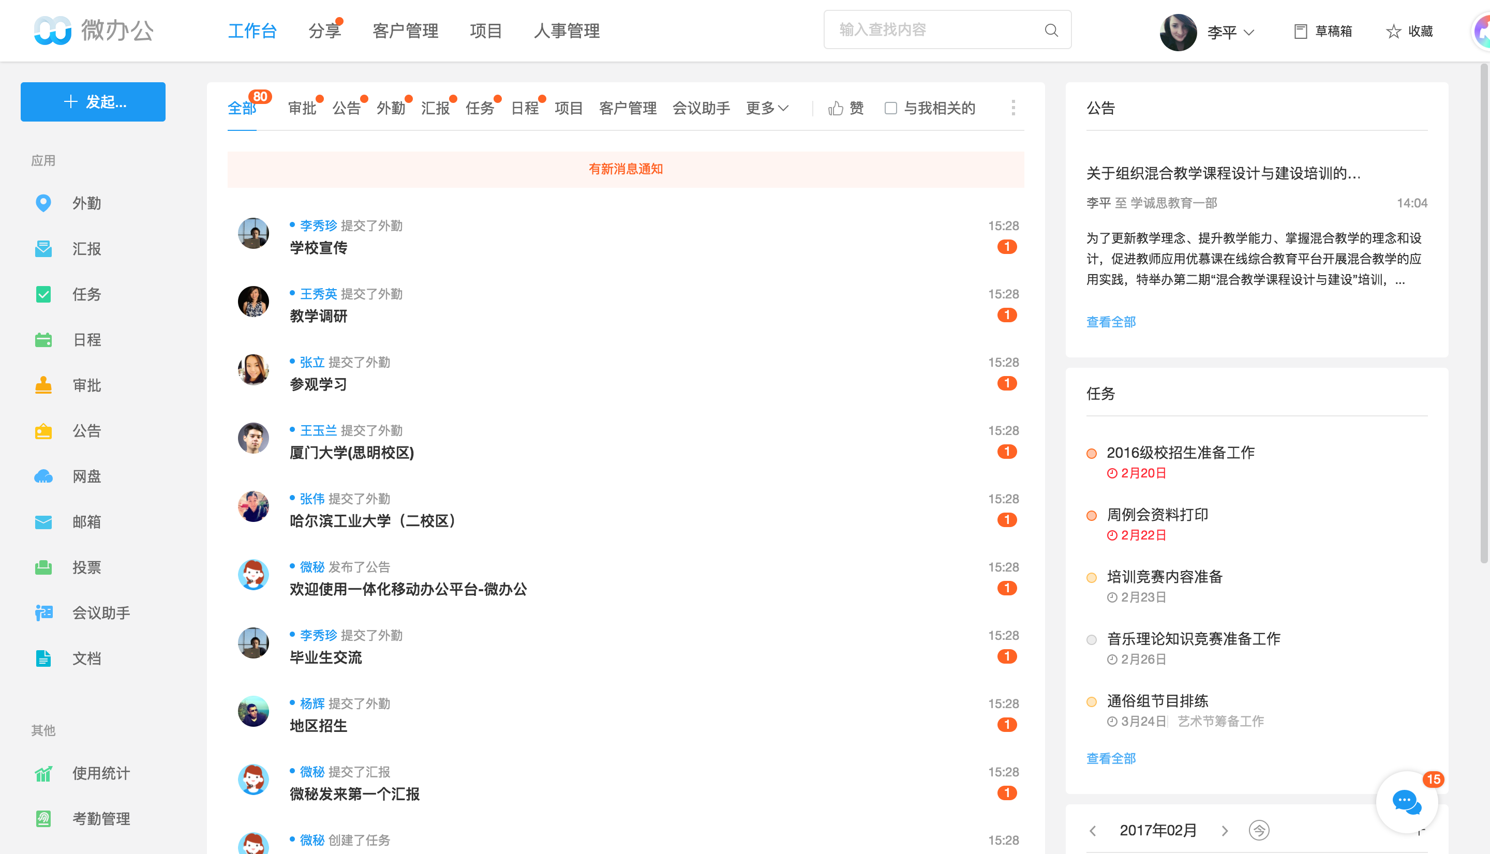Switch to the 全部 feed tab
The width and height of the screenshot is (1490, 854).
pos(242,108)
